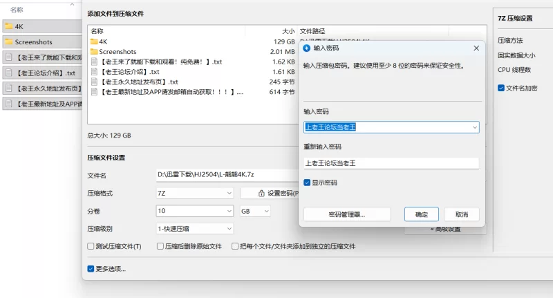Click the 设置密码 button
Screen dimensions: 553x298
coord(270,194)
